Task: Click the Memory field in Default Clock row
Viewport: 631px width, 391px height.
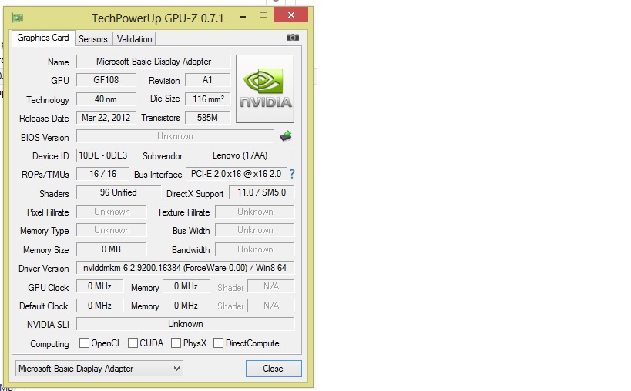Action: point(186,306)
